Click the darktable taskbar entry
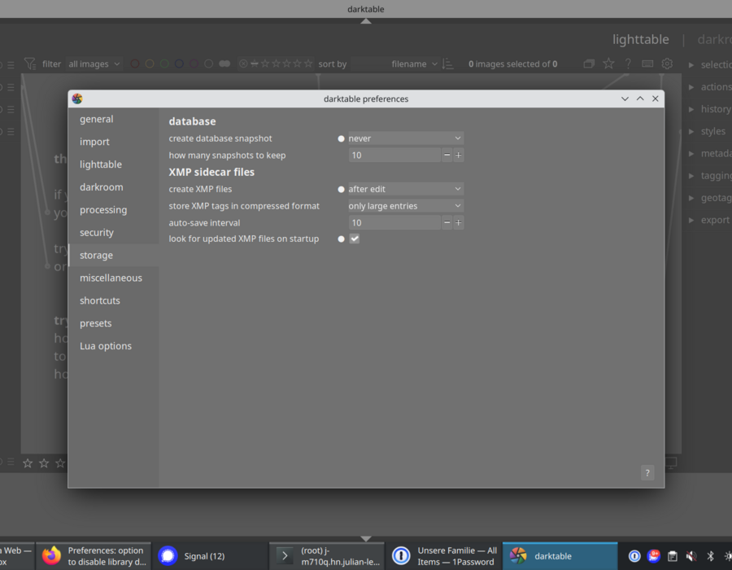 [x=560, y=556]
